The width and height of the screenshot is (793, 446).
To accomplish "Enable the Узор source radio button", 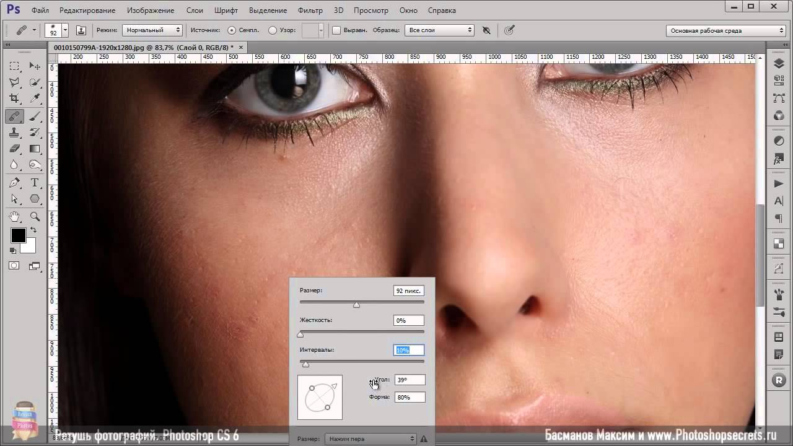I will click(273, 30).
